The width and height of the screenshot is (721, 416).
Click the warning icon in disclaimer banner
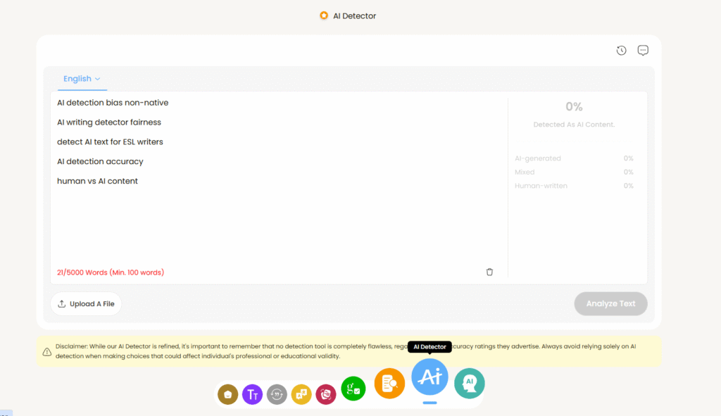[x=46, y=351]
